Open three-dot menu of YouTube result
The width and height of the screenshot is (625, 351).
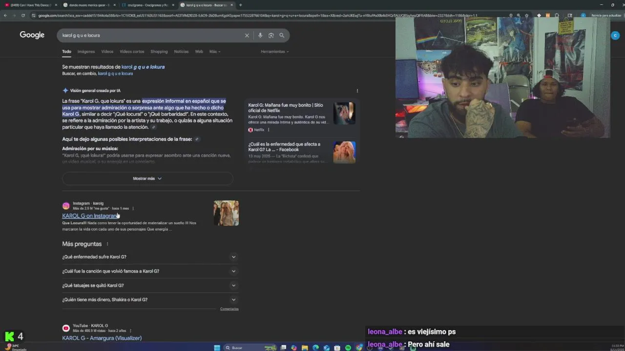130,331
